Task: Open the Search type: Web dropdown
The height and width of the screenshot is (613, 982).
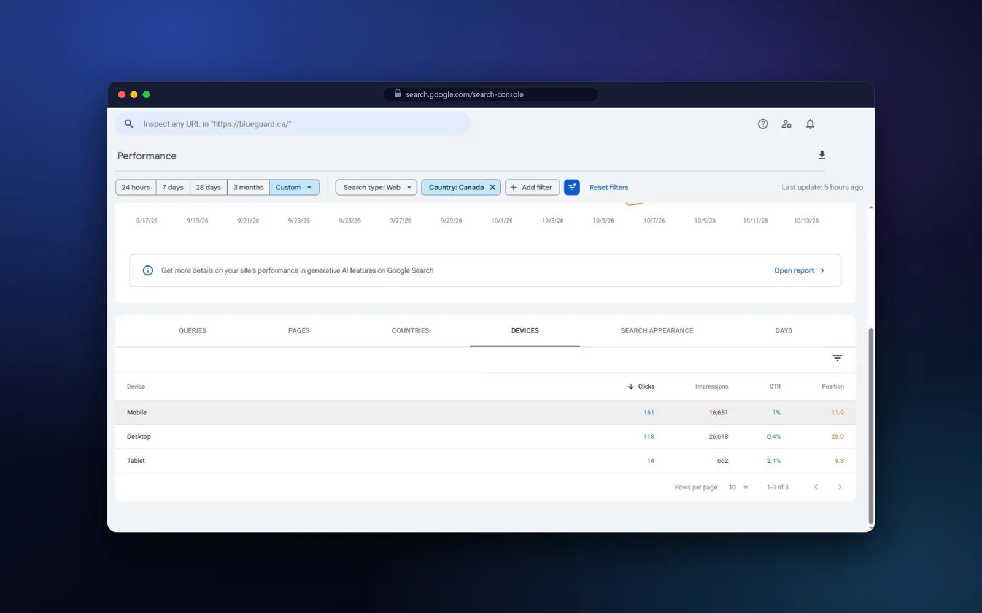Action: [x=376, y=188]
